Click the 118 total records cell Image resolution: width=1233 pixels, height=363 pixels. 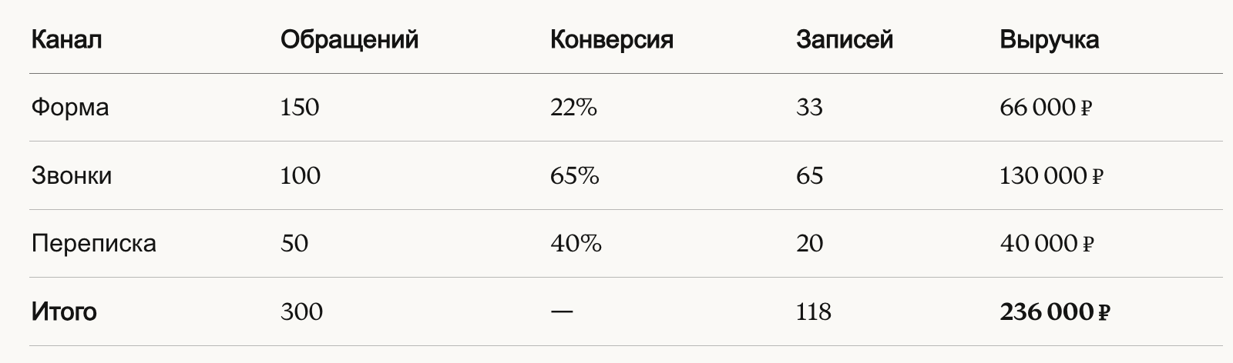(x=813, y=311)
